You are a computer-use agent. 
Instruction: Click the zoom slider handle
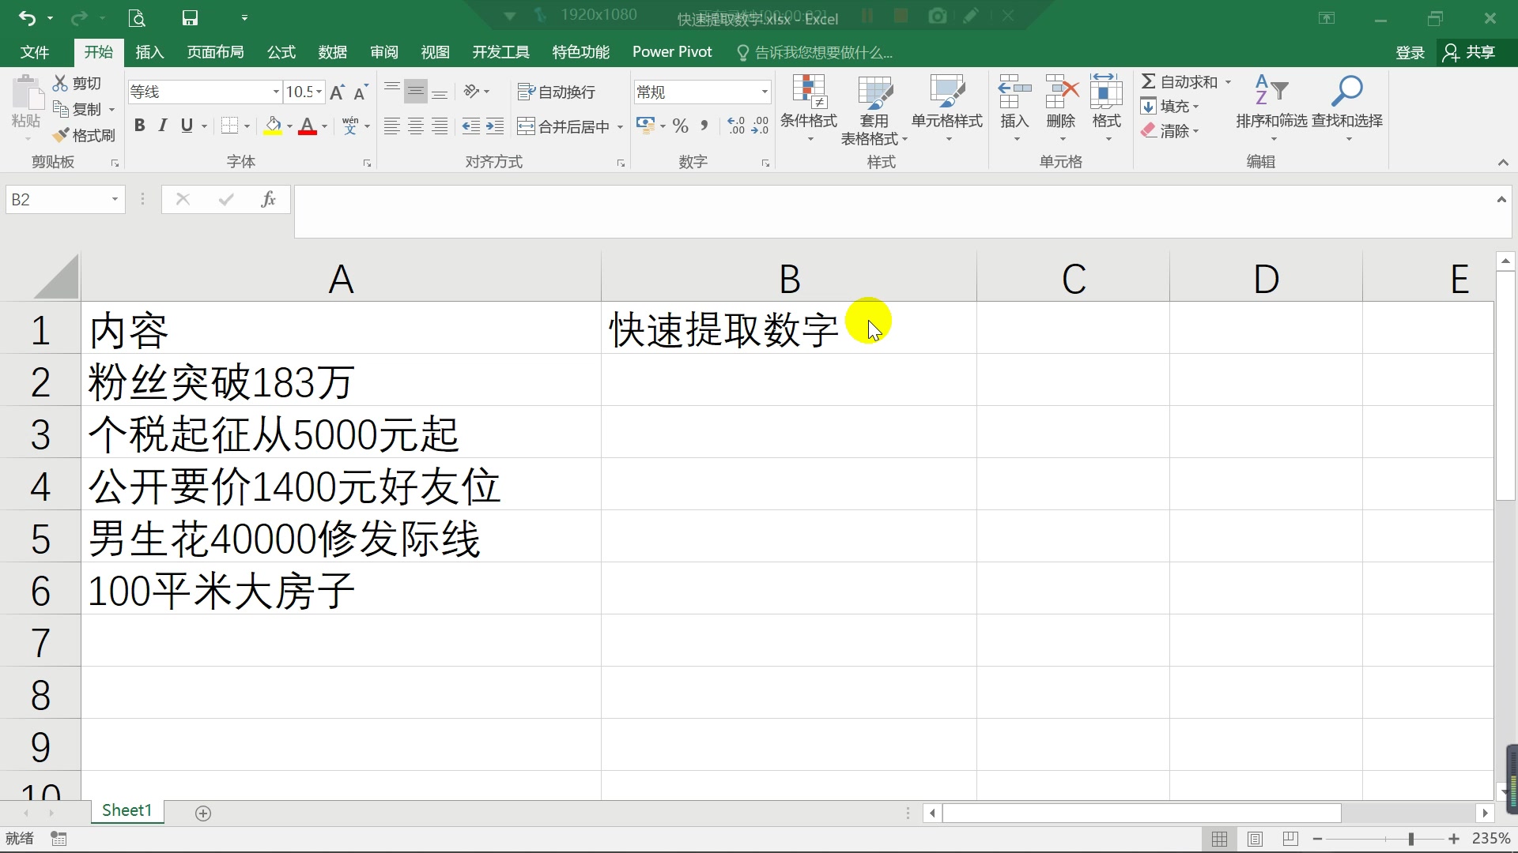(1411, 839)
